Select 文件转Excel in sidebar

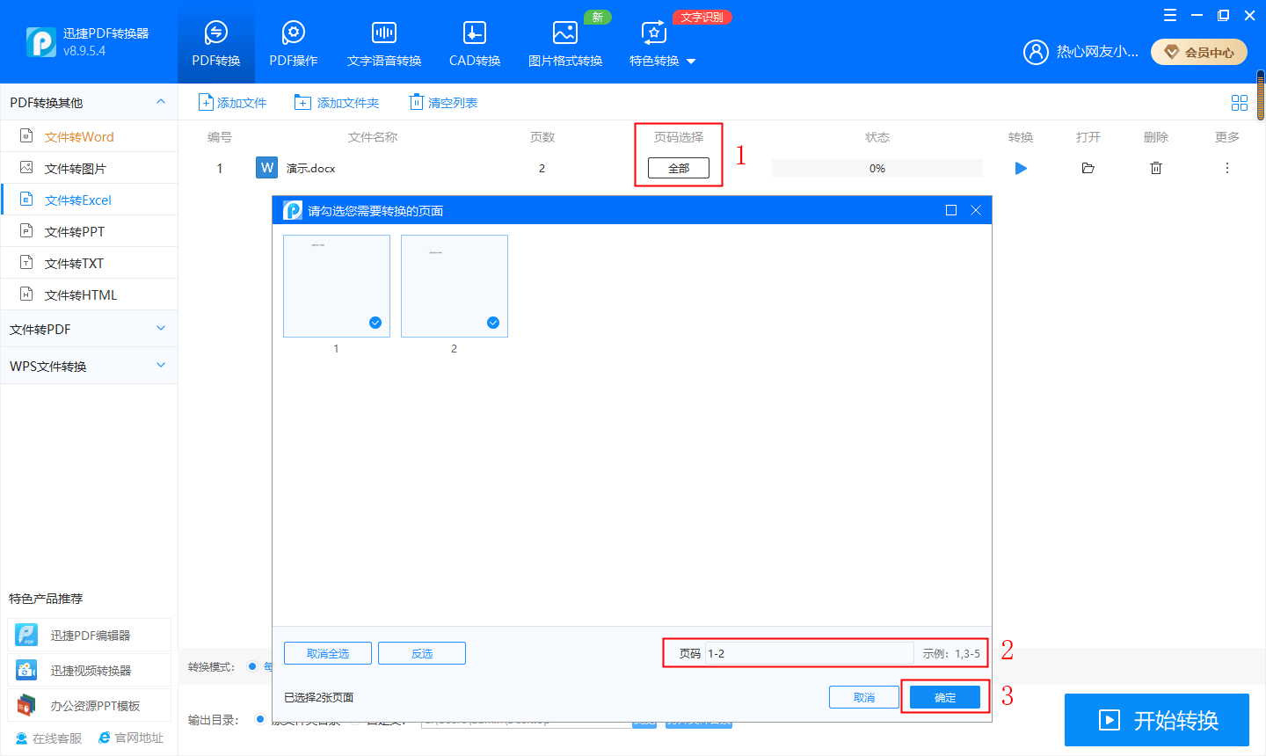pyautogui.click(x=89, y=200)
